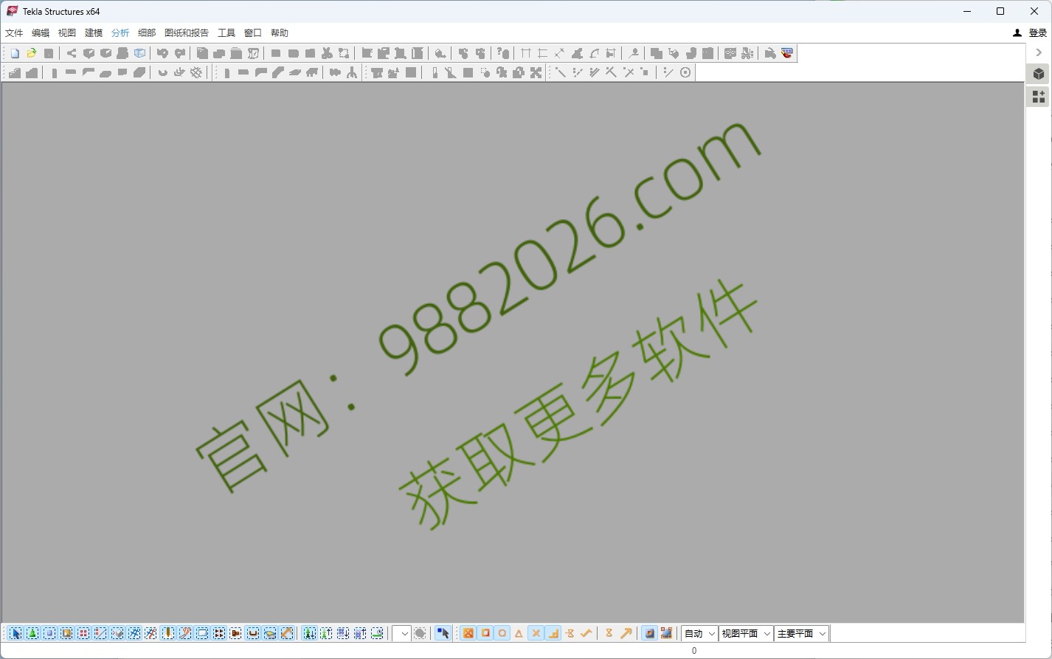Open the applications and components side pane icon

click(x=1039, y=97)
